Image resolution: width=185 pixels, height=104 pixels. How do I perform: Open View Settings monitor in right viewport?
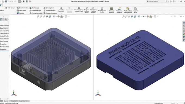155,17
